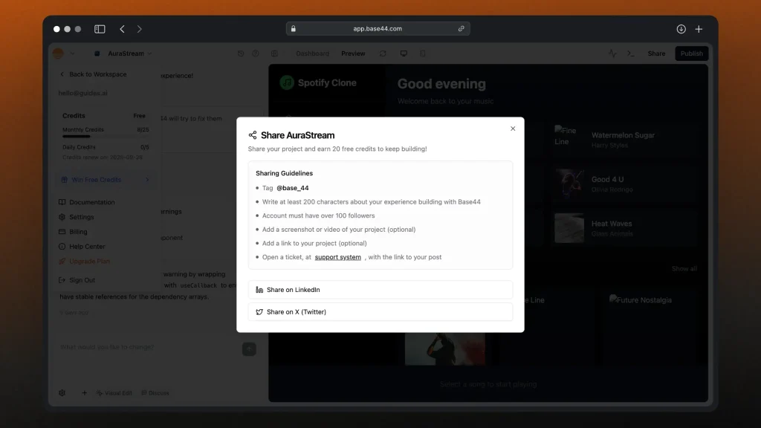The image size is (761, 428).
Task: Add an attachment with plus icon
Action: pos(84,393)
